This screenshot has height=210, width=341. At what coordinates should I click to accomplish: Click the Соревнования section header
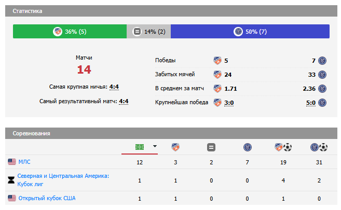tap(31, 133)
